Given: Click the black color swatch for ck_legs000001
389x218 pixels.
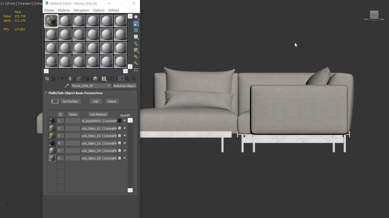Looking at the screenshot, I should (x=119, y=121).
